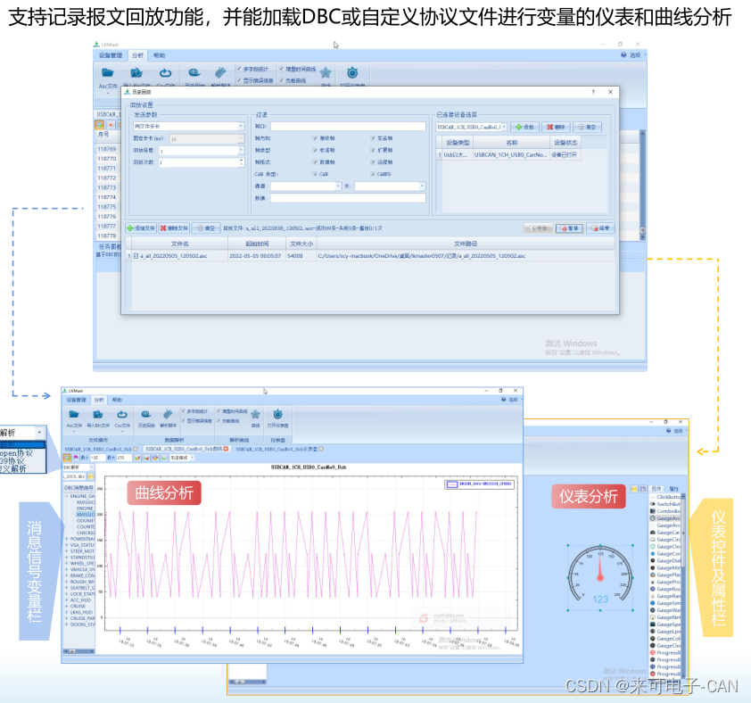Click 打开仪表盘 gauge icon in top window

(x=352, y=73)
